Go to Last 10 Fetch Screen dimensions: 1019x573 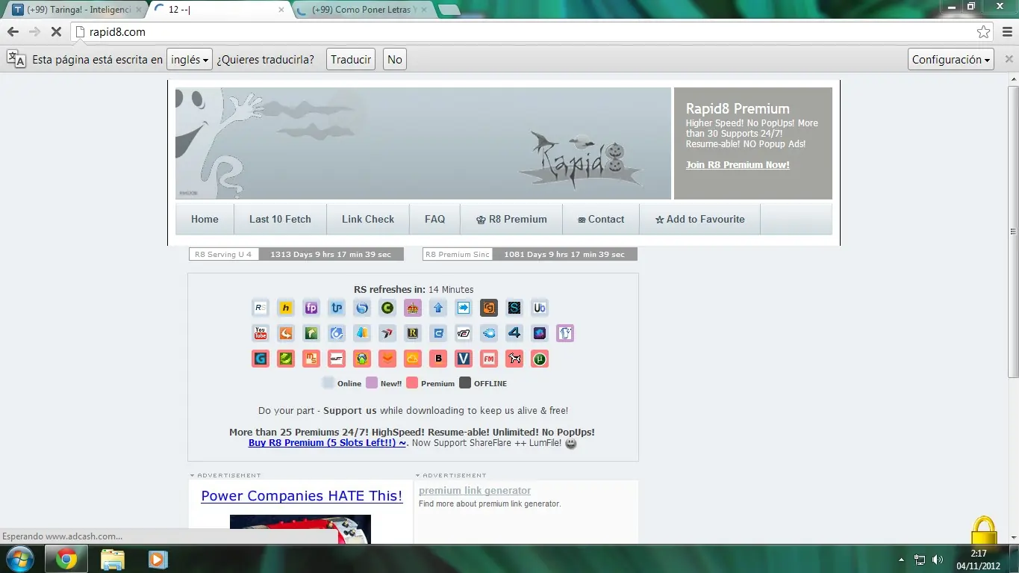[280, 219]
